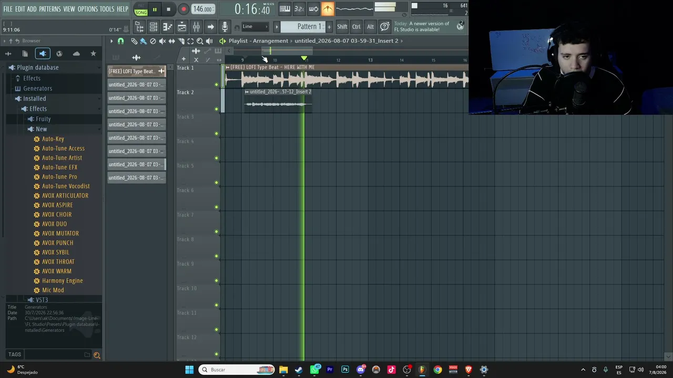This screenshot has height=378, width=673.
Task: Open the PATTERNS menu
Action: pyautogui.click(x=50, y=9)
